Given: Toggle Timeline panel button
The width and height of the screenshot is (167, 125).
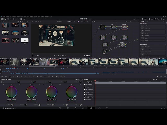Looking at the screenshot, I should [144, 19].
